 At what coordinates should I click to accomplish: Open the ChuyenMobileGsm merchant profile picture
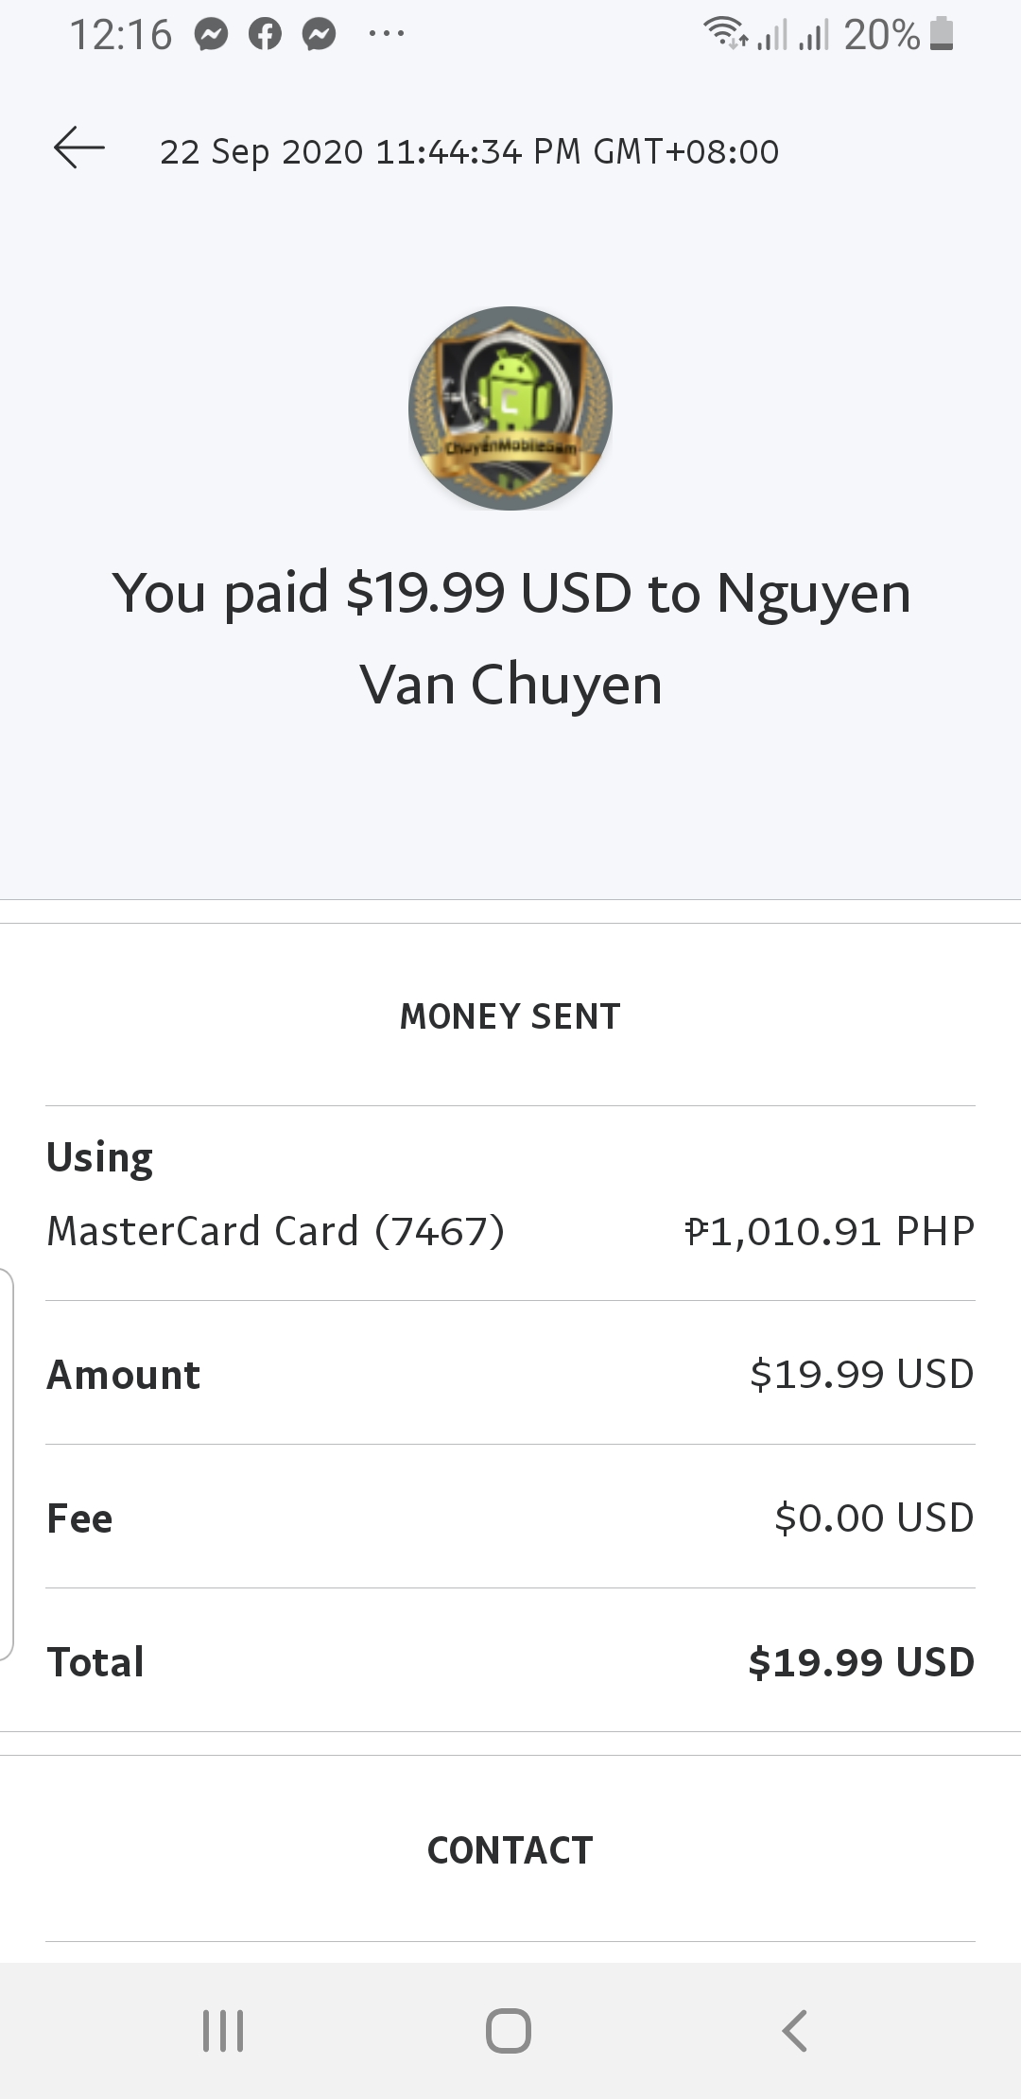coord(510,408)
